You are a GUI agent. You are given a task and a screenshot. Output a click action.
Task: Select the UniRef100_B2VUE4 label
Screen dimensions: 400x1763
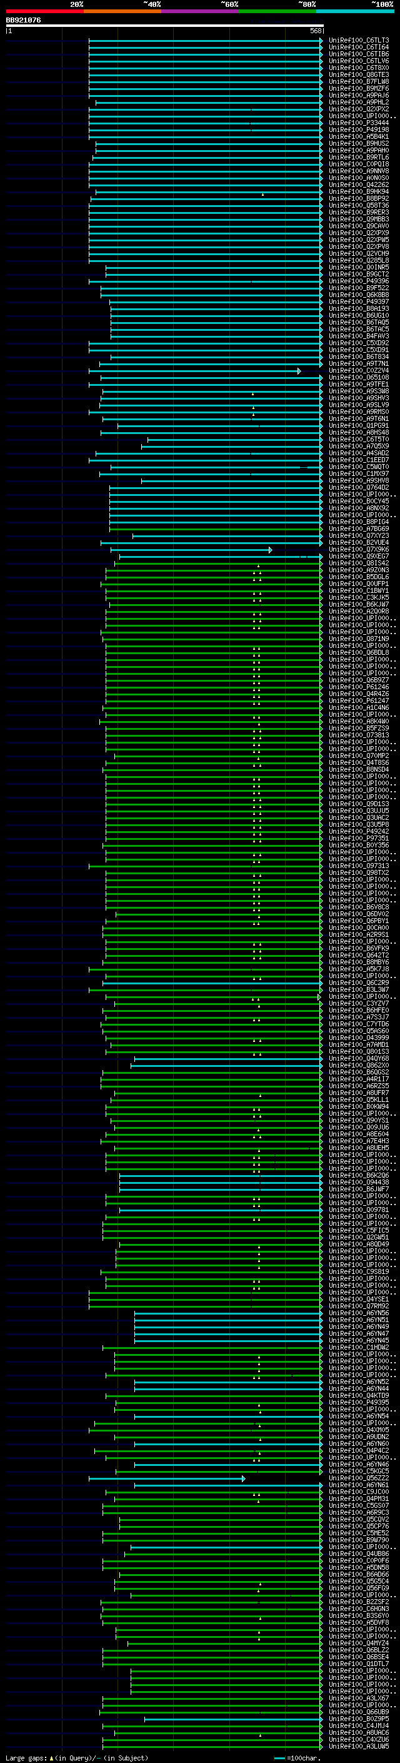tap(359, 543)
